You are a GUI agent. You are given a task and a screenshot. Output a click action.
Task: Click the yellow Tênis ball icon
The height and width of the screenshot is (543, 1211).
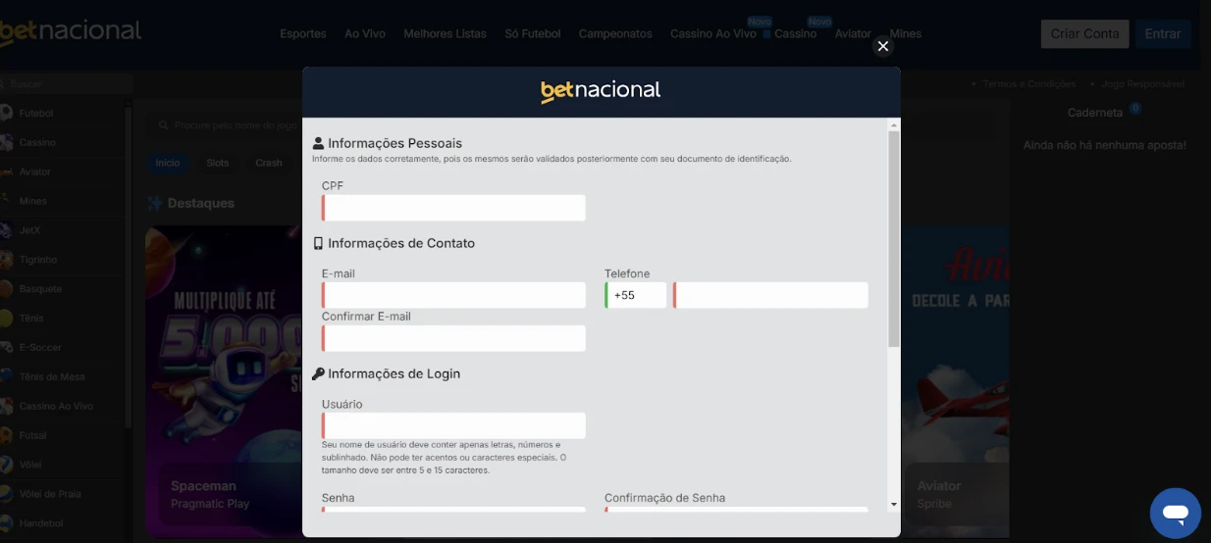[5, 319]
